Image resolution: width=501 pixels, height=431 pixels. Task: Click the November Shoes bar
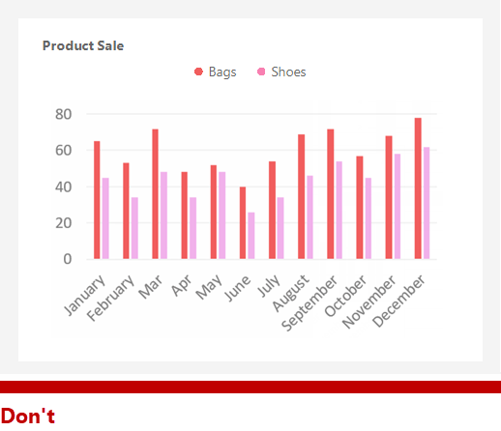398,207
